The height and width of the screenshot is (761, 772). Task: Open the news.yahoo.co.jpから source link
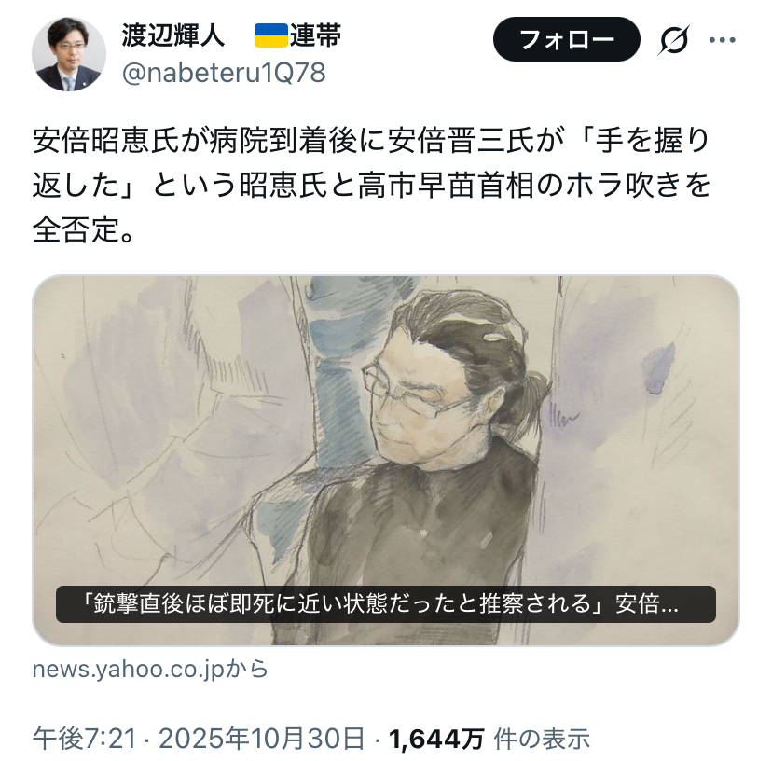point(150,670)
